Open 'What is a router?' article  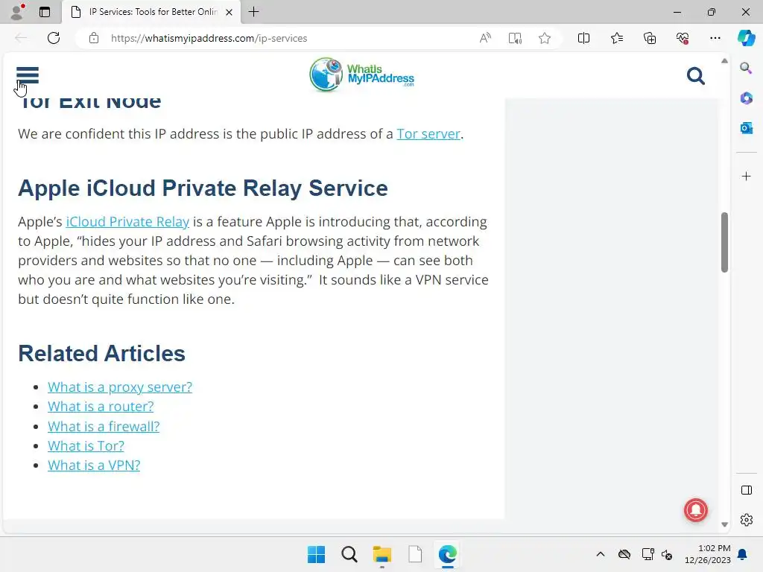coord(101,407)
